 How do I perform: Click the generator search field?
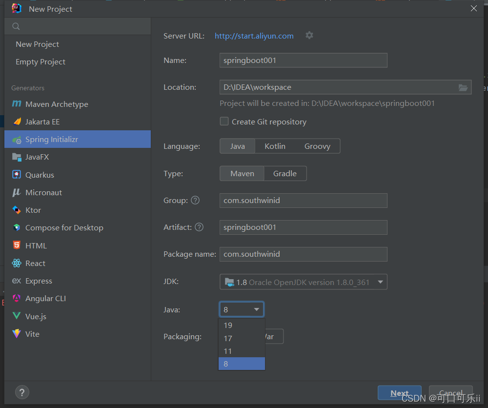(77, 25)
